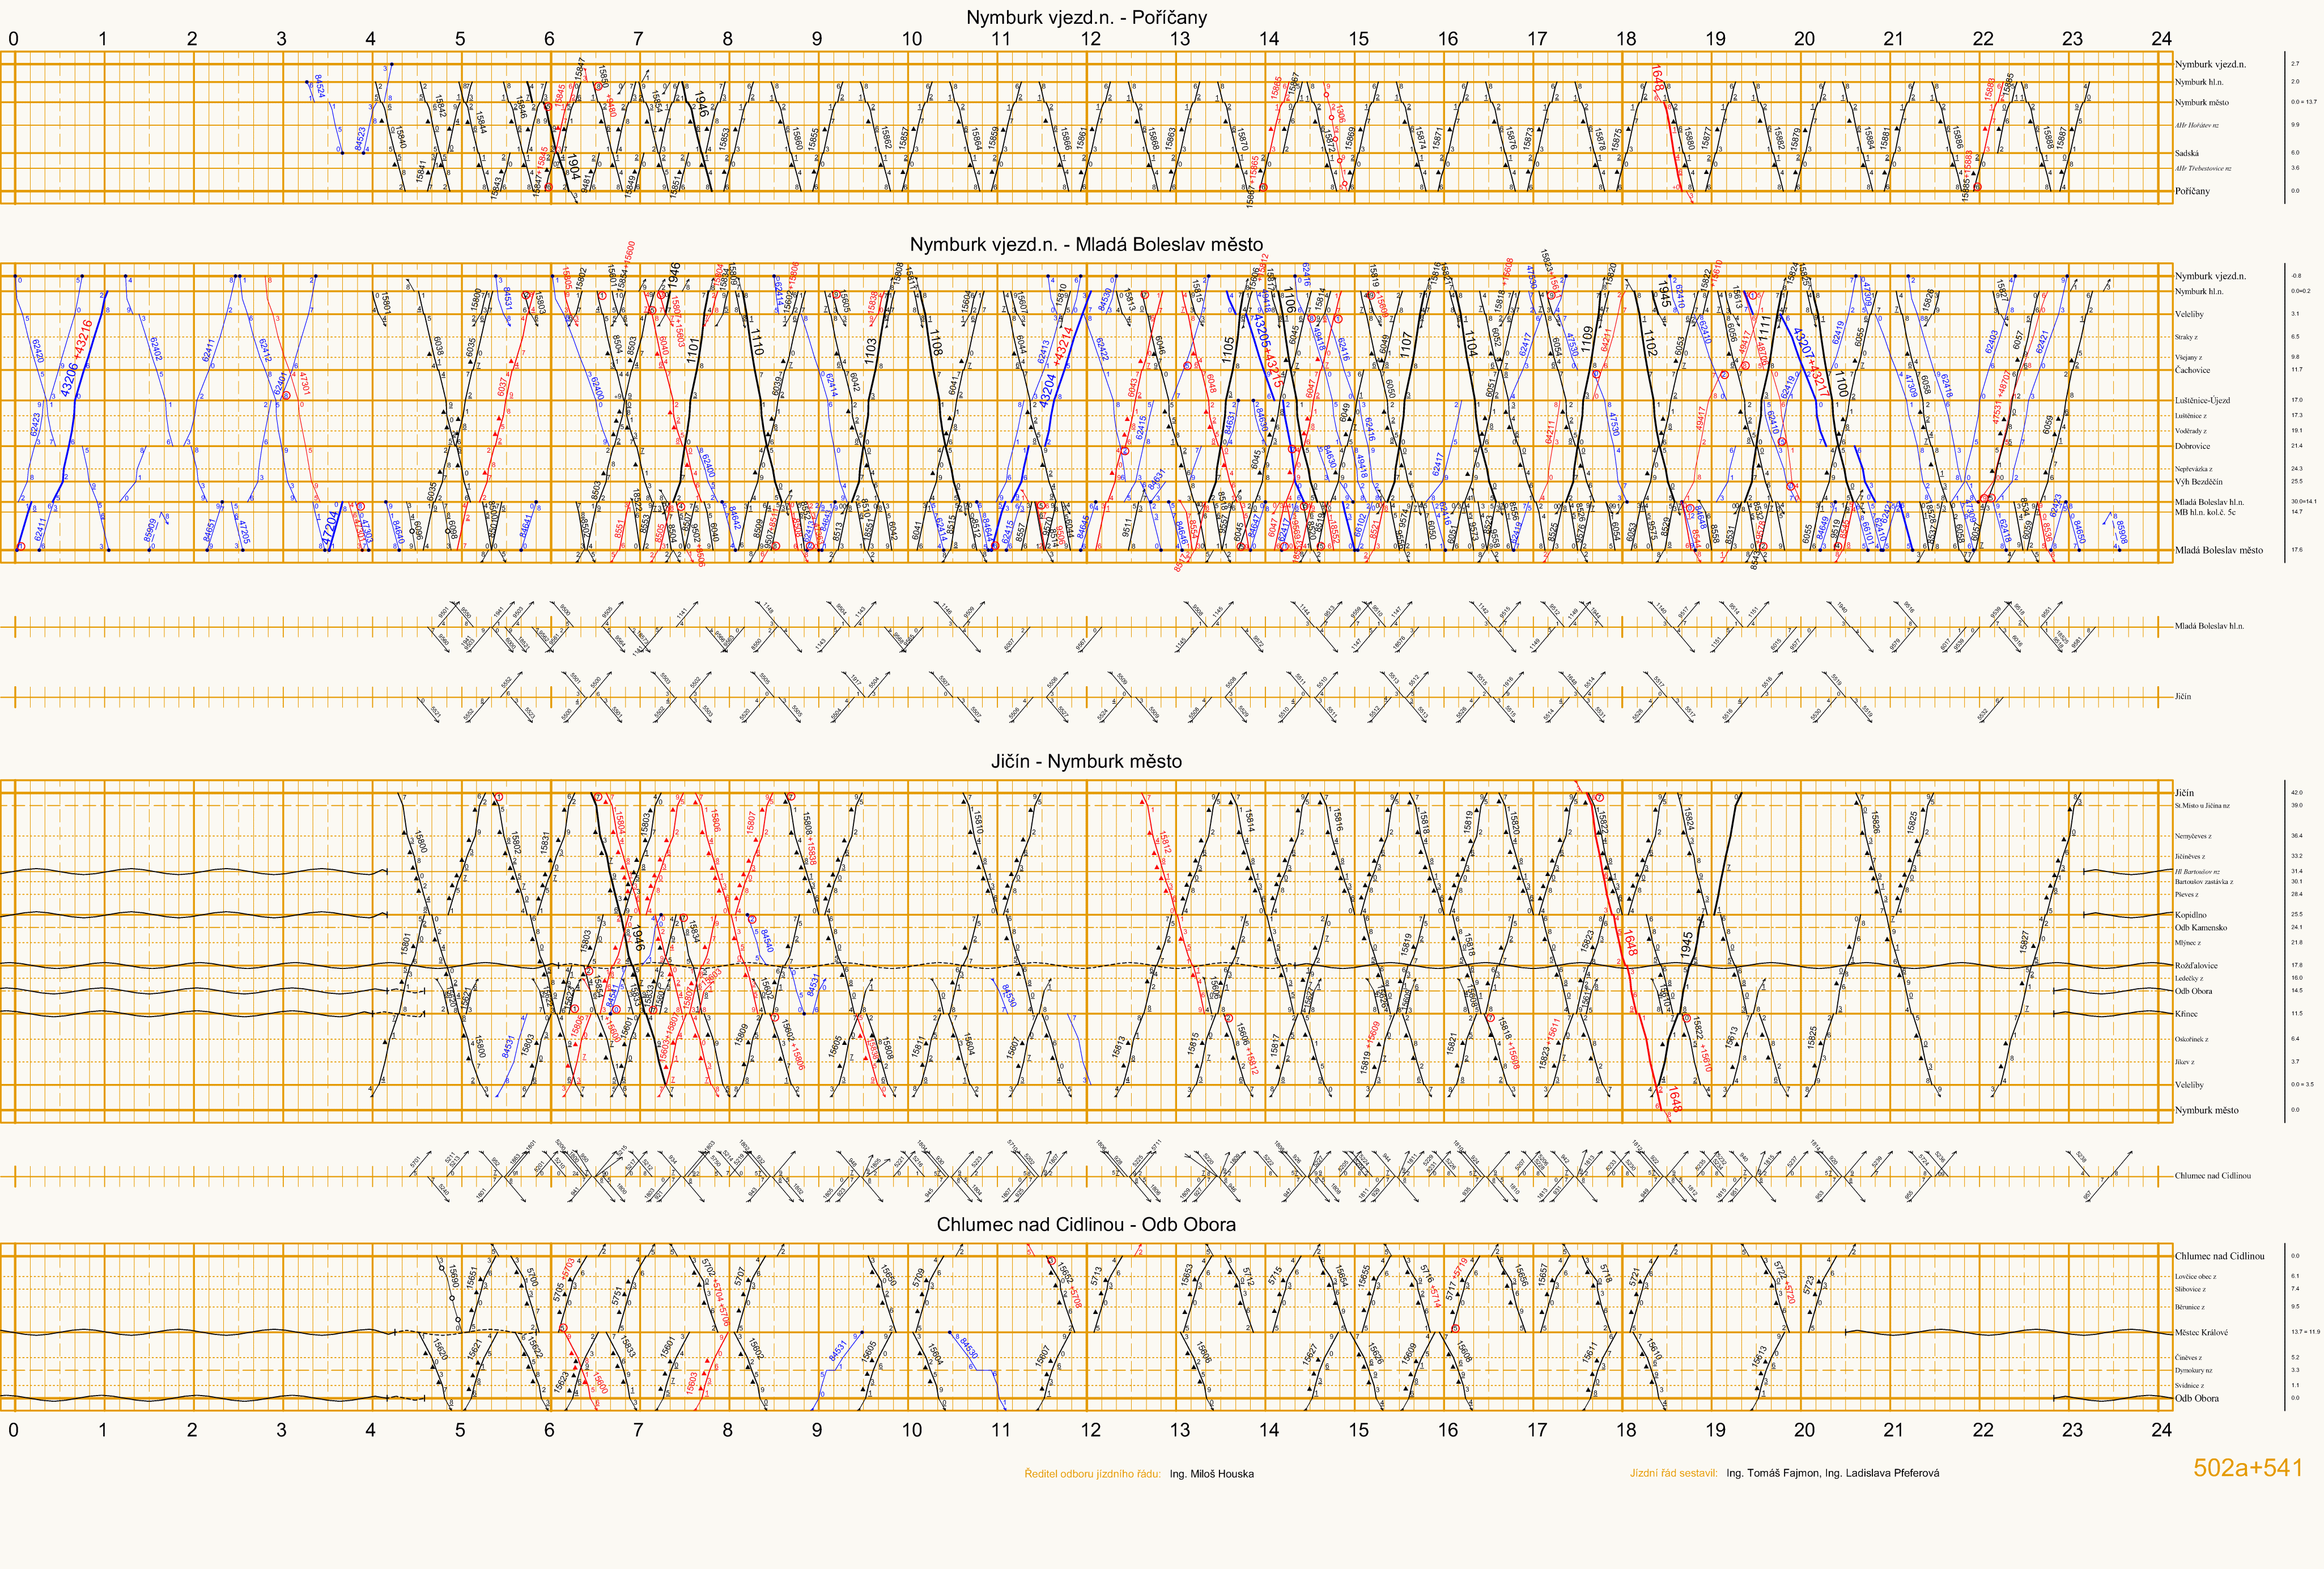Select the Čachovice station label
2324x1569 pixels.
click(2192, 370)
